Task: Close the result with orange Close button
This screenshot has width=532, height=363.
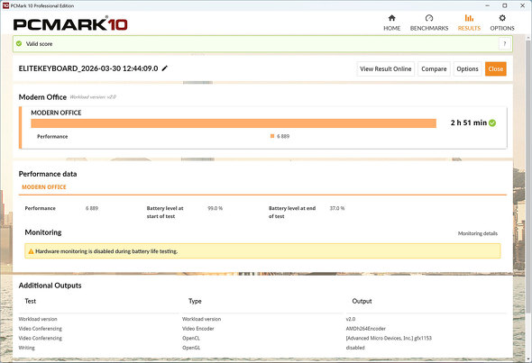Action: point(496,68)
